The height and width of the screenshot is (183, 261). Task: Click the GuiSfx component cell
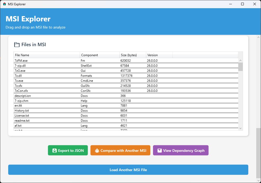click(x=85, y=86)
